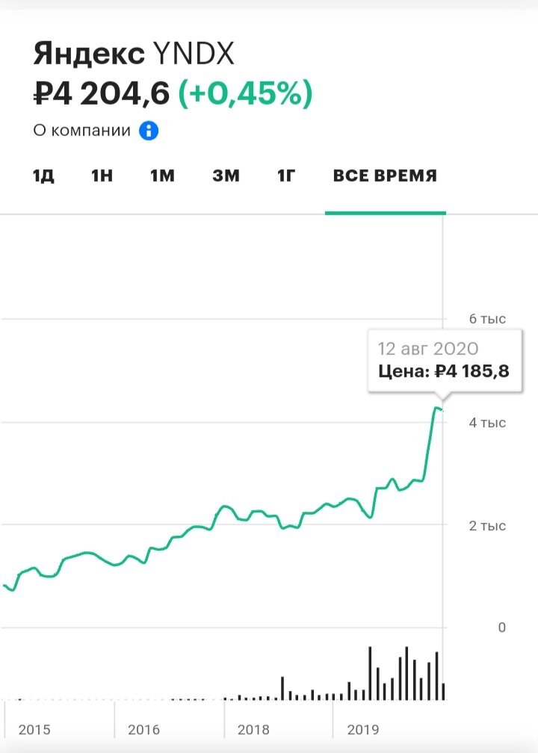Image resolution: width=538 pixels, height=753 pixels.
Task: Click the ₽4 204,6 current price
Action: 102,93
